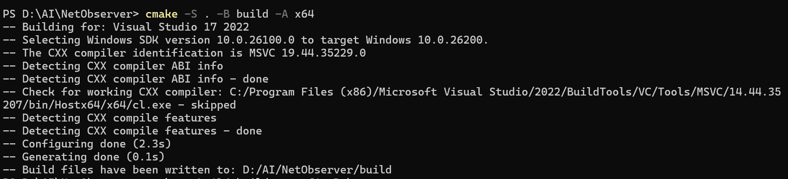Viewport: 788px width, 179px height.
Task: Click the yellow cmake command word
Action: click(161, 14)
